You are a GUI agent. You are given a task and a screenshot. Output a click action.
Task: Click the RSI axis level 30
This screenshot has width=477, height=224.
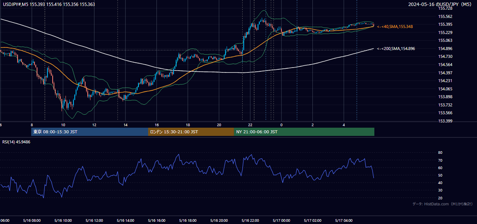coord(440,190)
